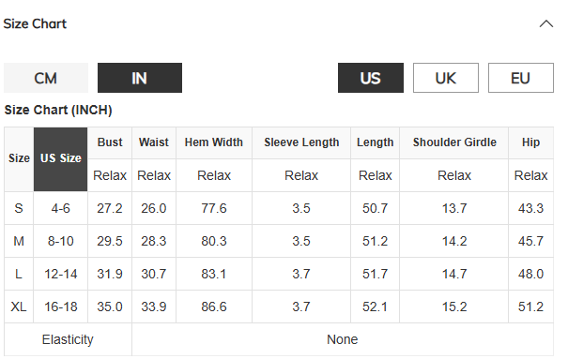This screenshot has height=359, width=568.
Task: Click the Length column header
Action: (x=375, y=142)
